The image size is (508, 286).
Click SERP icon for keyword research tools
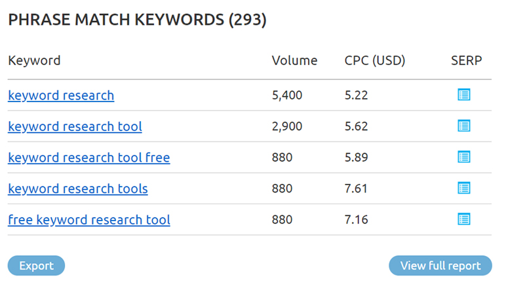pyautogui.click(x=464, y=188)
